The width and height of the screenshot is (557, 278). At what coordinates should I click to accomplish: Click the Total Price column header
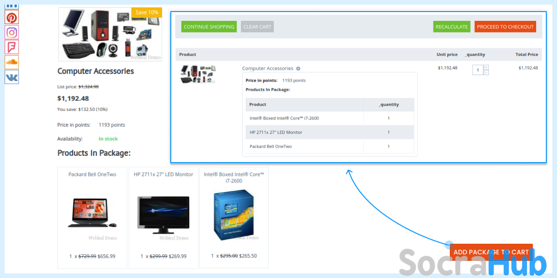point(527,55)
